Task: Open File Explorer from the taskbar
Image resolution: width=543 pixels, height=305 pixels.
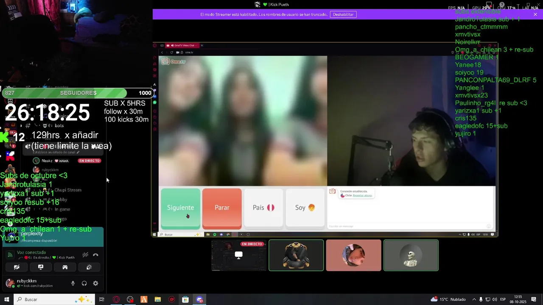Action: (158, 299)
